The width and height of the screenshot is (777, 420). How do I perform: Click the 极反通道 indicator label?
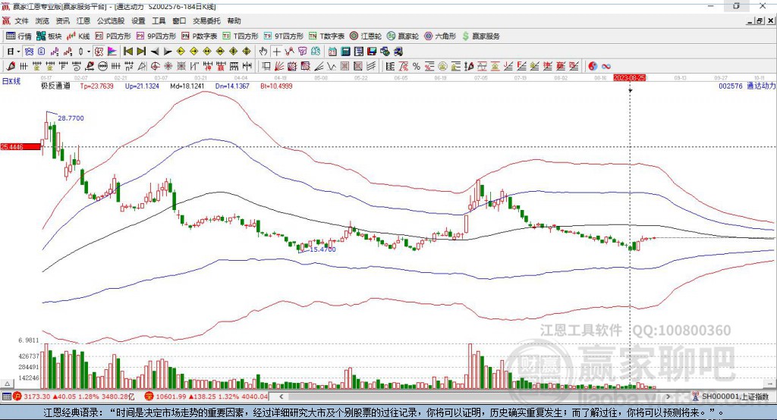[55, 86]
